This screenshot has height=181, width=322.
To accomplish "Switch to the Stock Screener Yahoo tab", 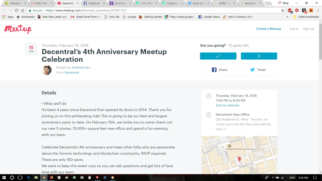I will [120, 3].
